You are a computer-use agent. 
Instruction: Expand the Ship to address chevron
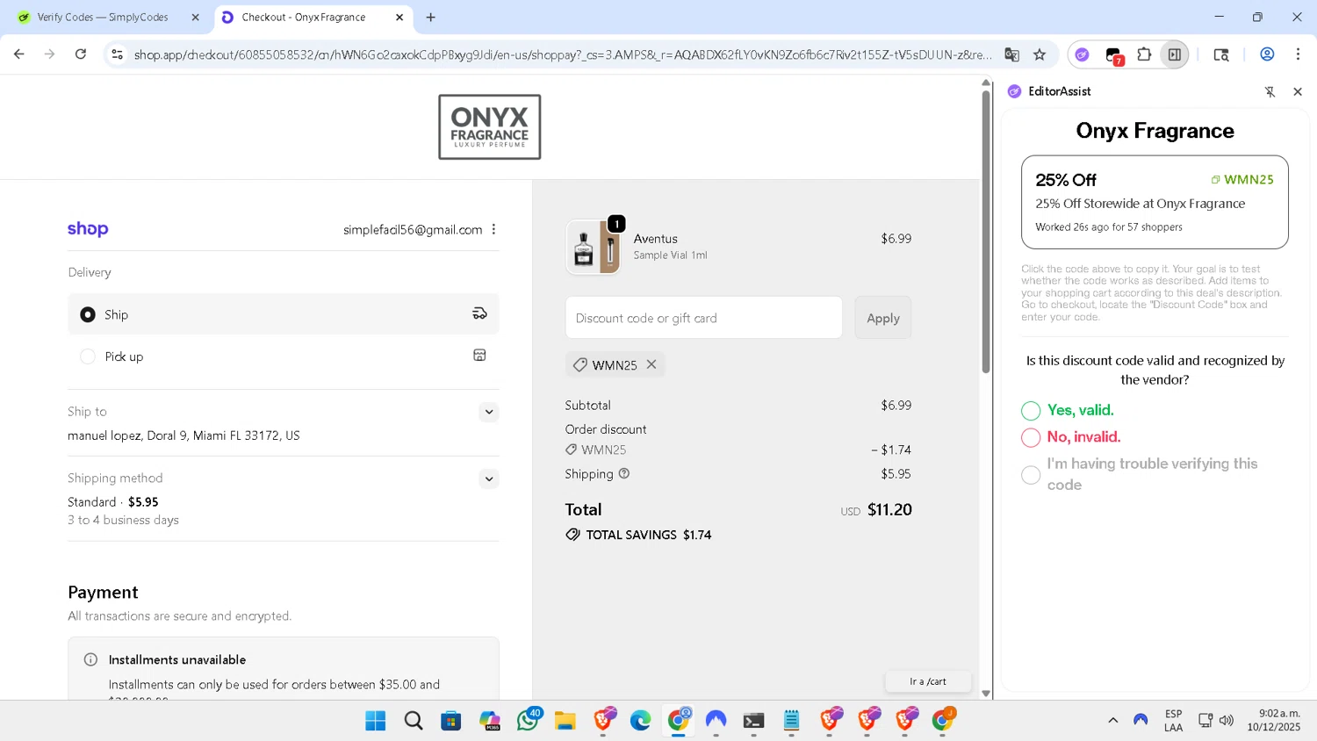(489, 412)
